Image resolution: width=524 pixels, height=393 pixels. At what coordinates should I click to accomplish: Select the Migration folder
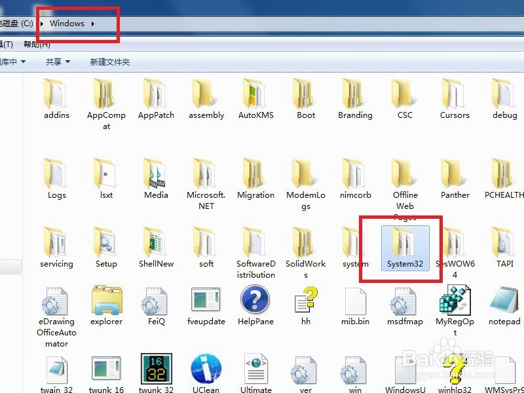coord(255,178)
